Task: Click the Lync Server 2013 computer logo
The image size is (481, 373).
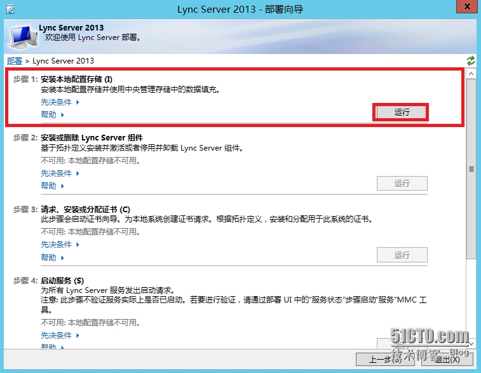Action: pos(24,37)
